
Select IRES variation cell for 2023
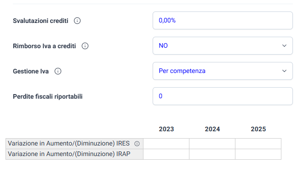pos(166,144)
